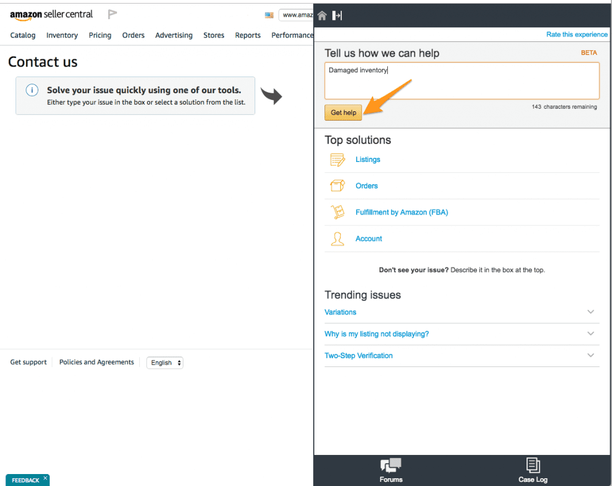
Task: Click the home icon in help panel
Action: (322, 16)
